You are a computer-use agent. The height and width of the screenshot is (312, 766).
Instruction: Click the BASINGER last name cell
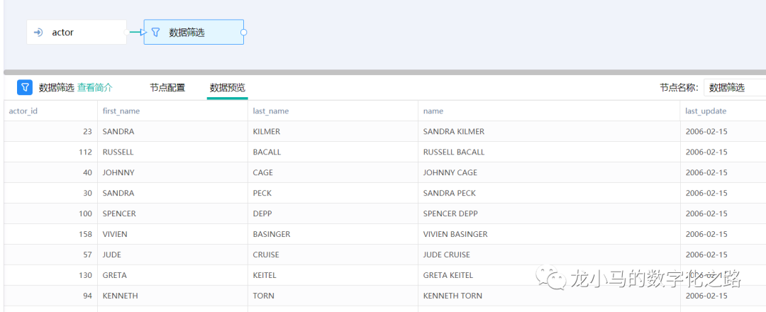coord(272,234)
